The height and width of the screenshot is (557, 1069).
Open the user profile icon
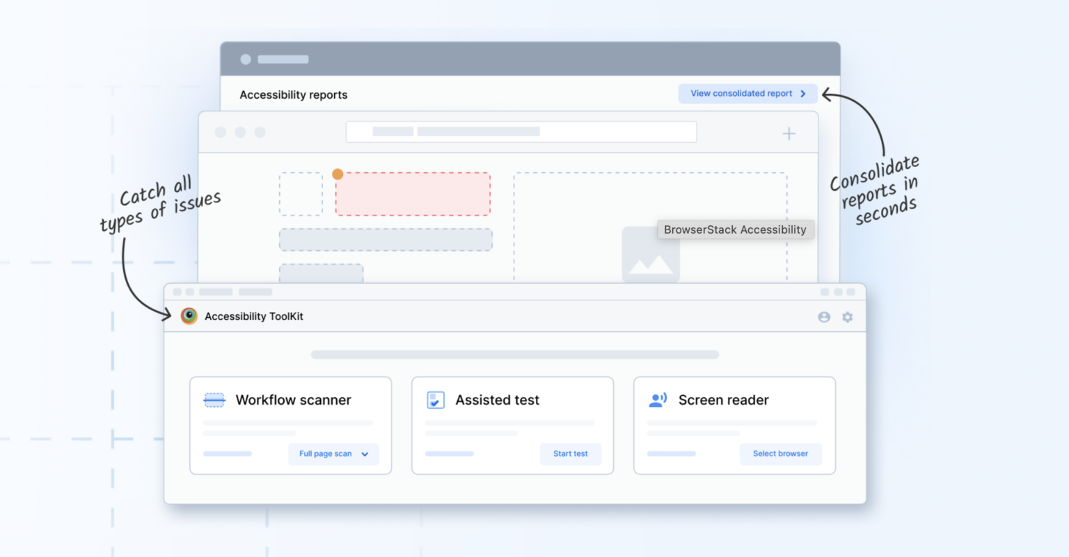(825, 316)
